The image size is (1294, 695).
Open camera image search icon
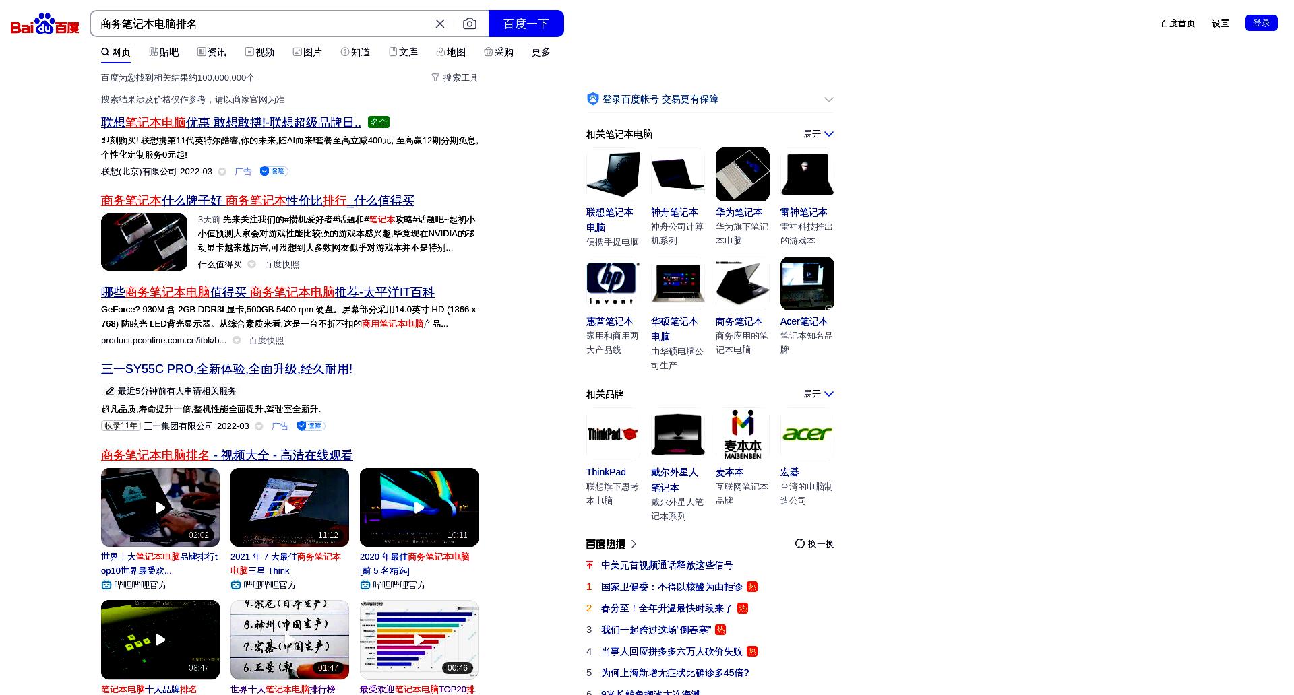(x=470, y=24)
